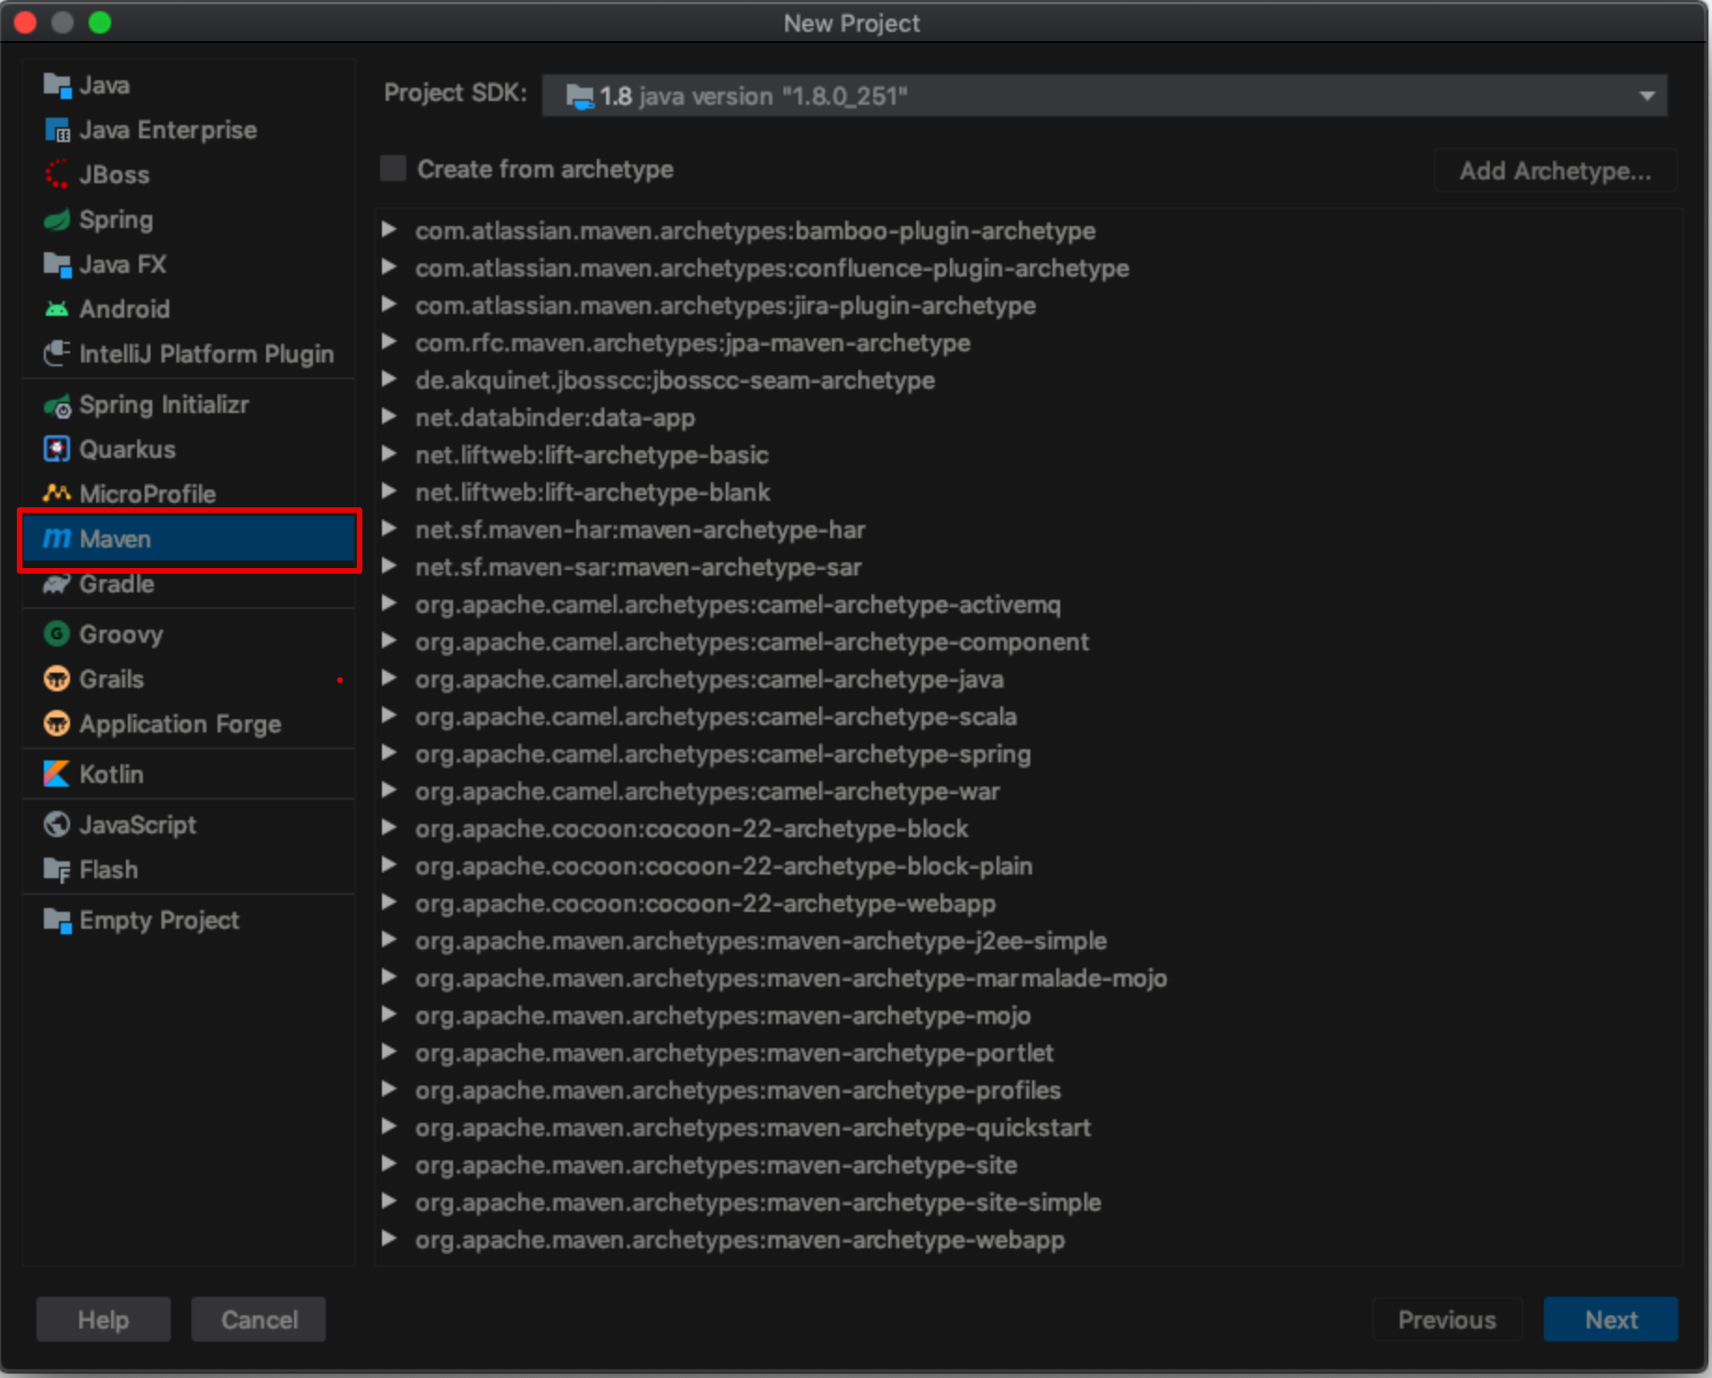The height and width of the screenshot is (1378, 1712).
Task: Click the SDK folder icon in Project SDK field
Action: [580, 96]
